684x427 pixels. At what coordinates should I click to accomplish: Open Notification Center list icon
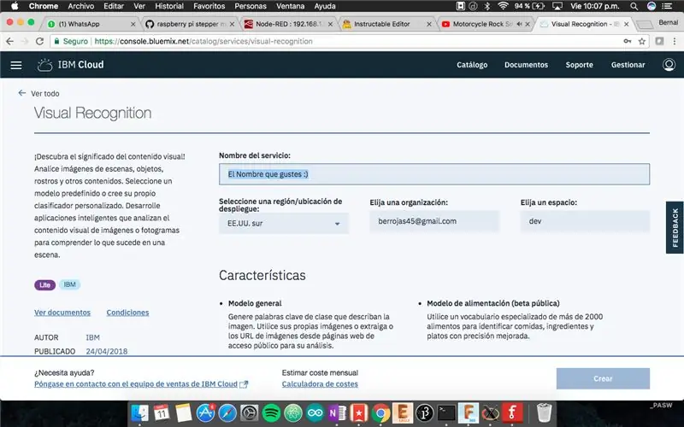pos(667,6)
